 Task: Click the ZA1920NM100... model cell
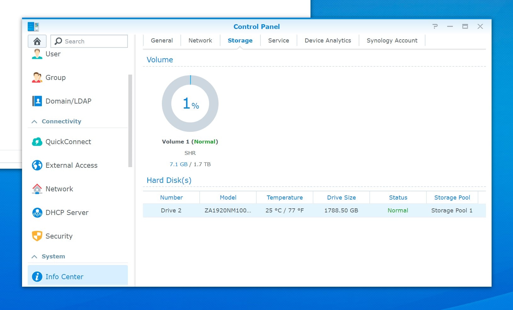[x=228, y=211]
